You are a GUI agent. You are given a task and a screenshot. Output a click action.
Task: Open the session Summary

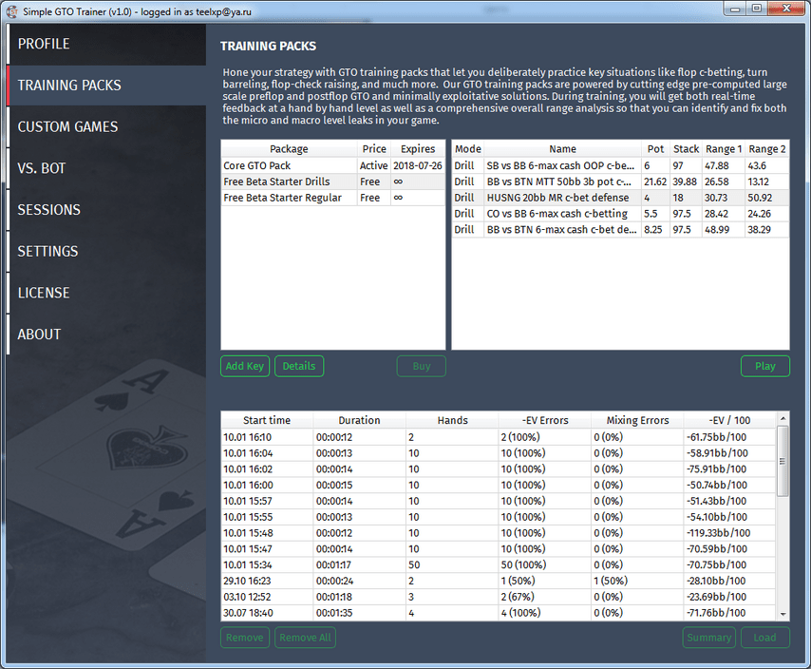click(708, 638)
